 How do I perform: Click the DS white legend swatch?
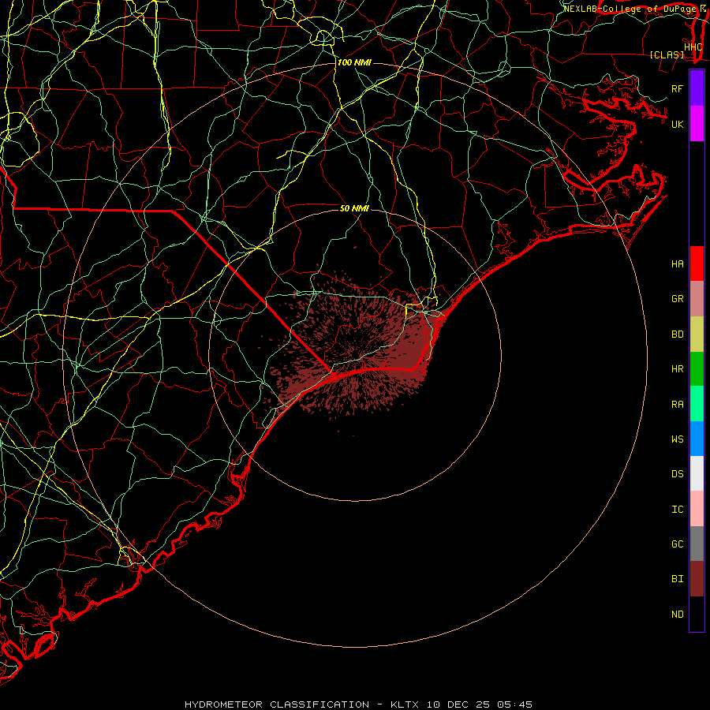pyautogui.click(x=697, y=473)
